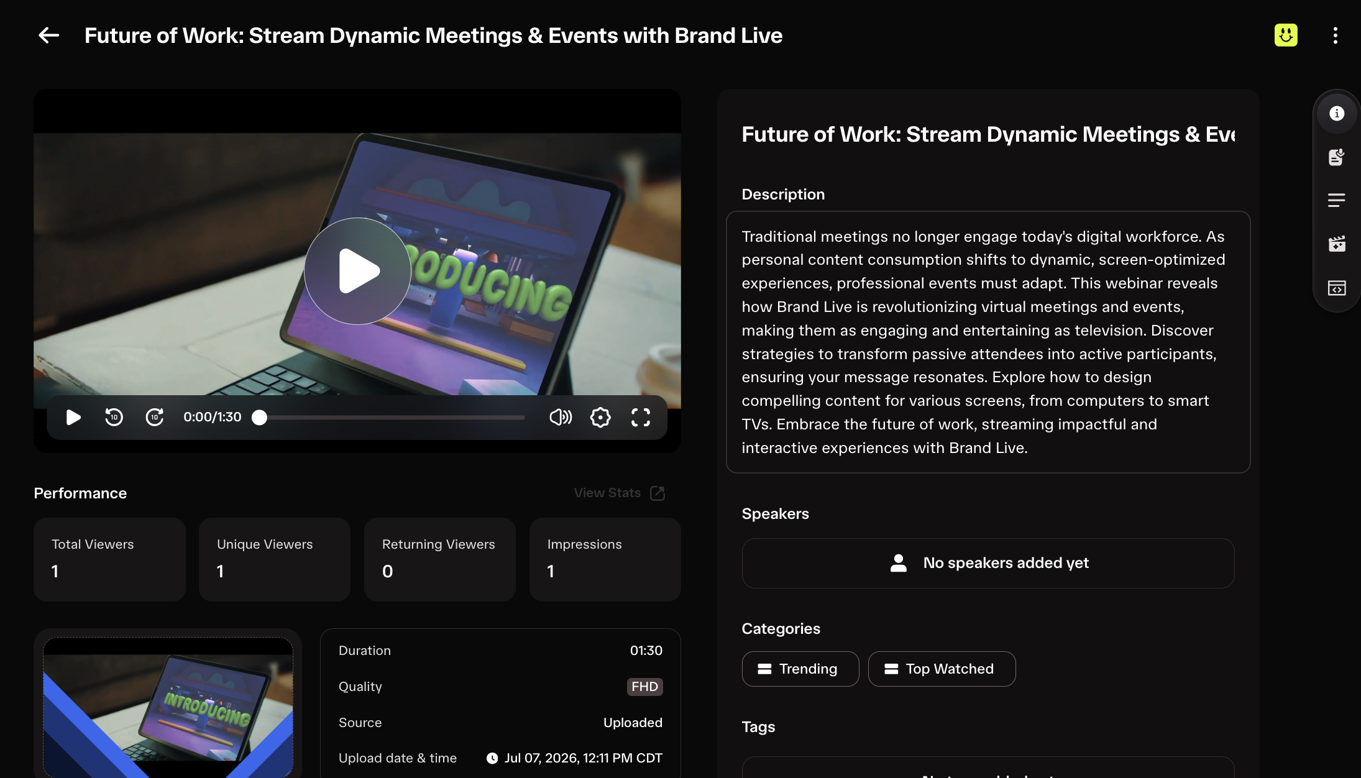This screenshot has width=1361, height=778.
Task: Select the Trending category chip
Action: pyautogui.click(x=800, y=669)
